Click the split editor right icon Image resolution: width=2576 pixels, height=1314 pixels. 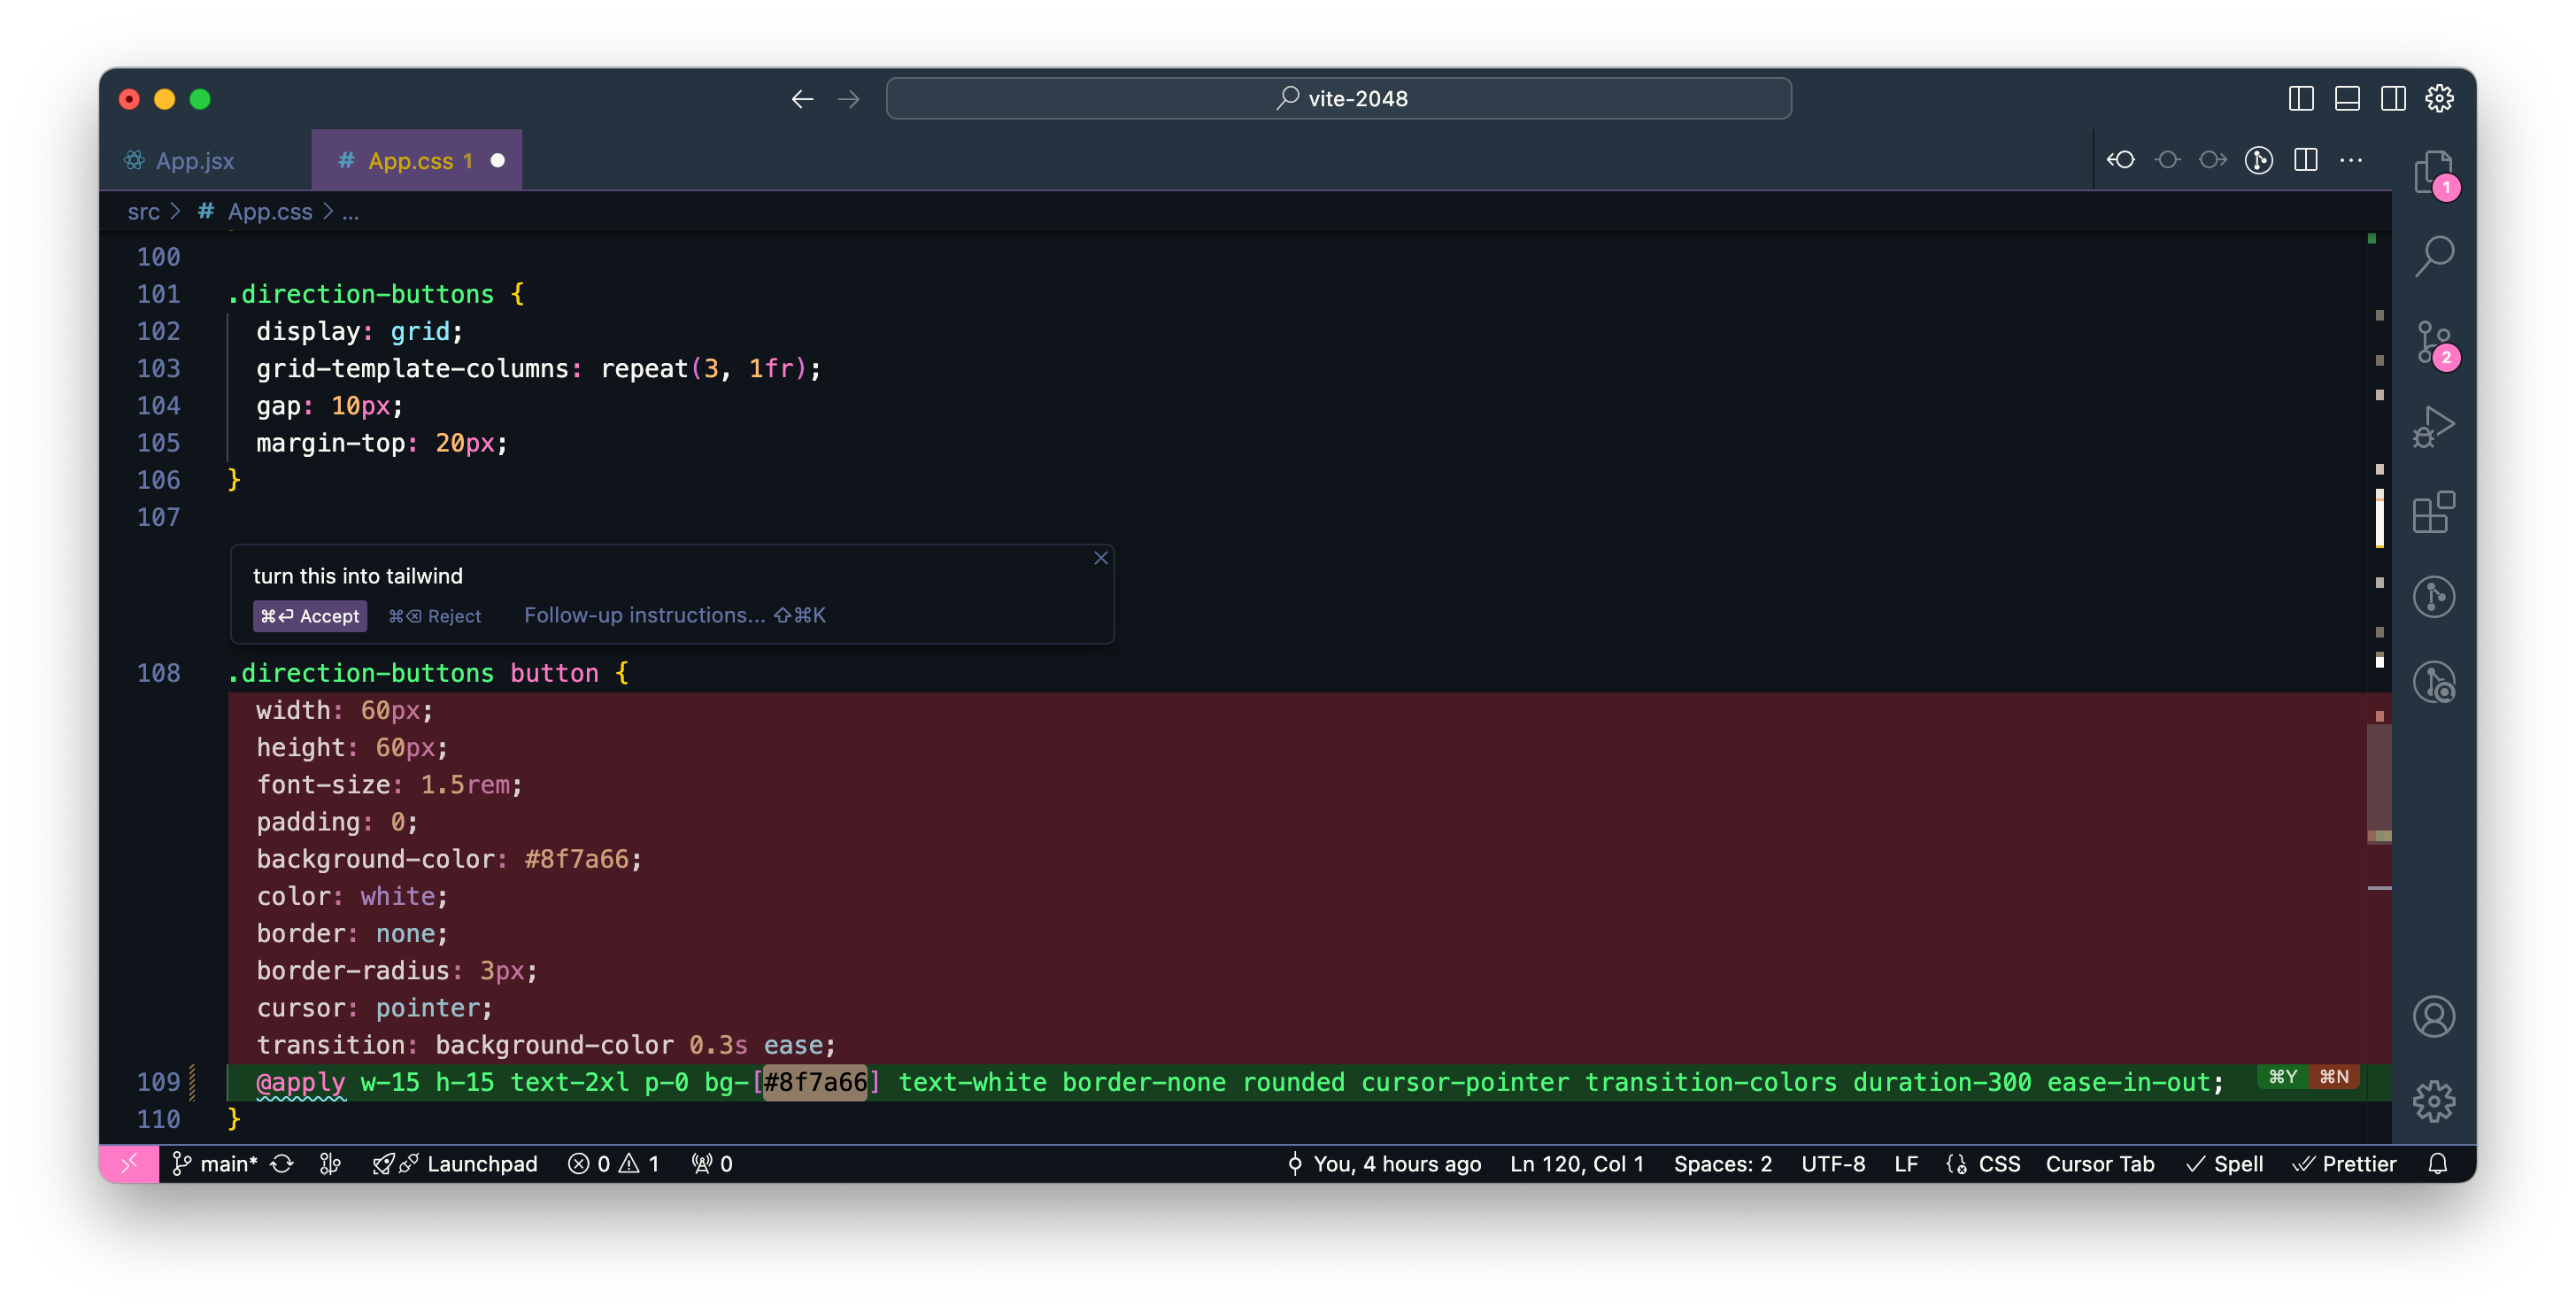tap(2305, 160)
